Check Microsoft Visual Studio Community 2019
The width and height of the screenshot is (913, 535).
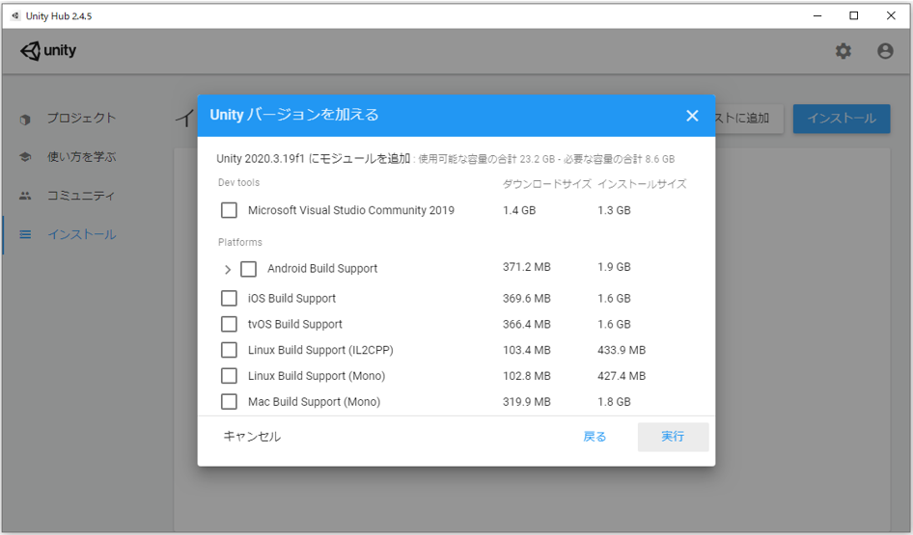pyautogui.click(x=229, y=210)
